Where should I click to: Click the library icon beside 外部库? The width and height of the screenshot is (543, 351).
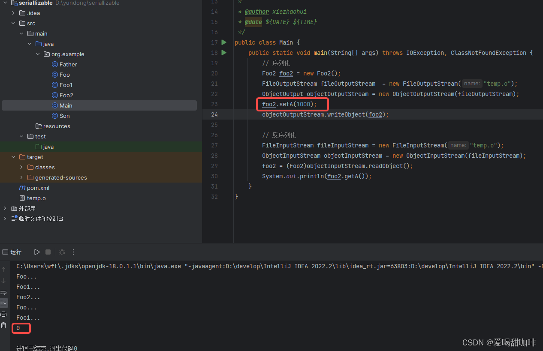click(14, 208)
